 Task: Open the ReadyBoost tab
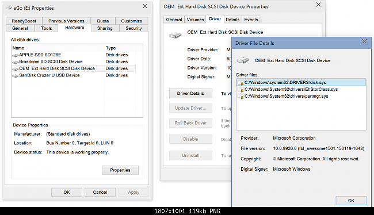24,21
